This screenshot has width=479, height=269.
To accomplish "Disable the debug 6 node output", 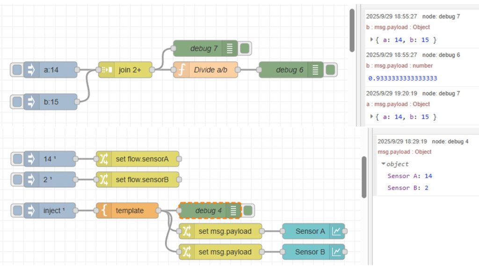I will [330, 70].
